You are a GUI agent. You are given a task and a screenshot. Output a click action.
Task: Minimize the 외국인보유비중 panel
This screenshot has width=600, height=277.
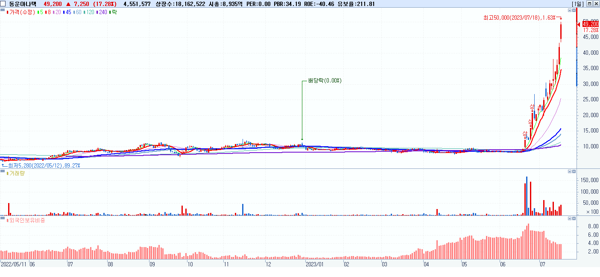569,218
